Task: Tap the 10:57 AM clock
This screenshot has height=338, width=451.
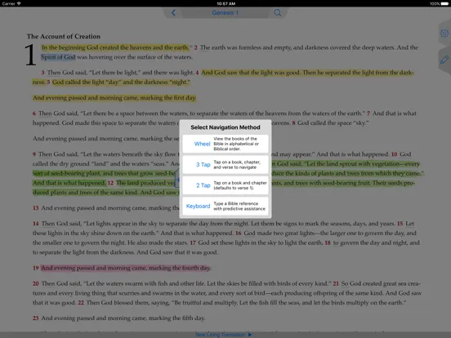Action: 225,4
